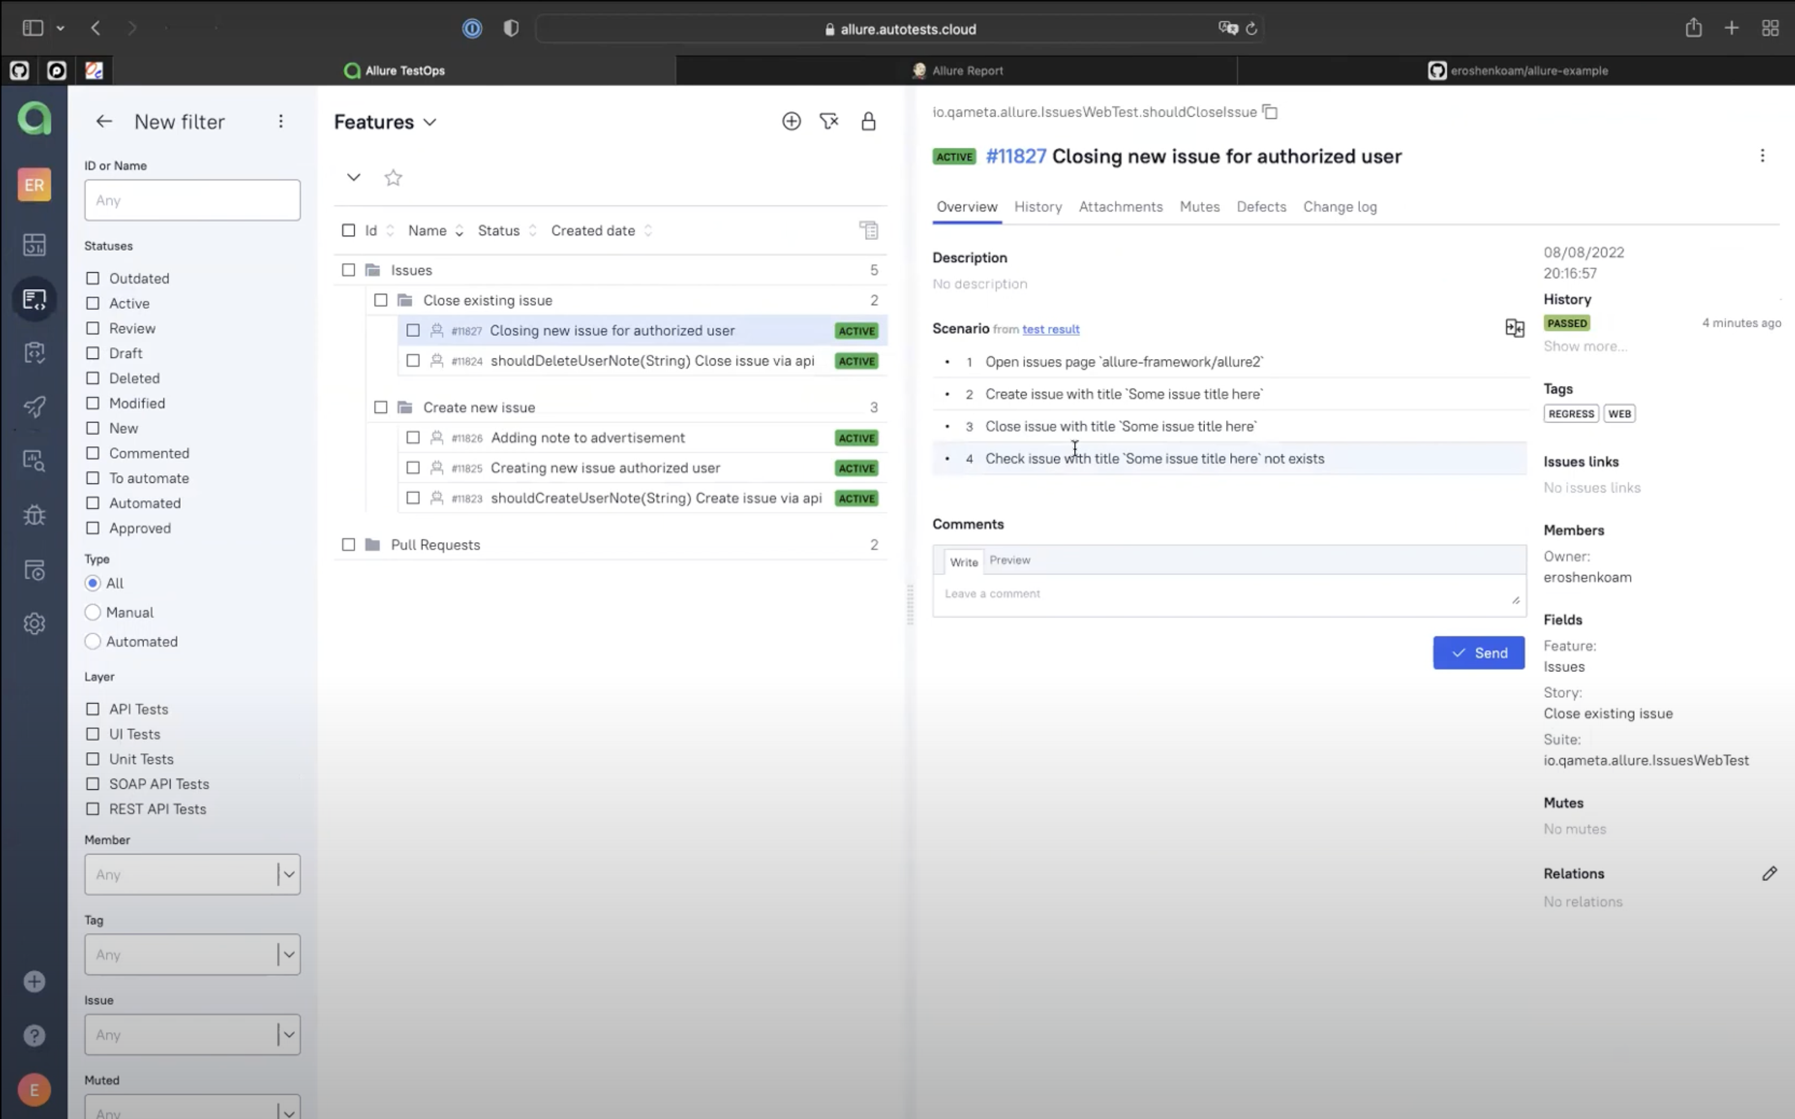Click the ID or Name input field
The image size is (1795, 1119).
pyautogui.click(x=193, y=200)
